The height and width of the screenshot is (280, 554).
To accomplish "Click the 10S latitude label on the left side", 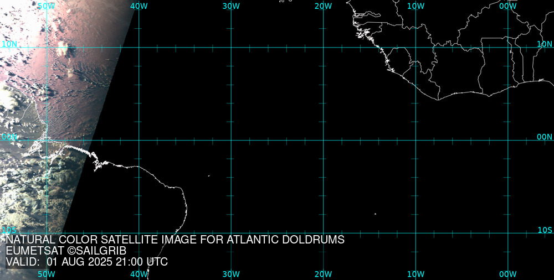I will 9,230.
